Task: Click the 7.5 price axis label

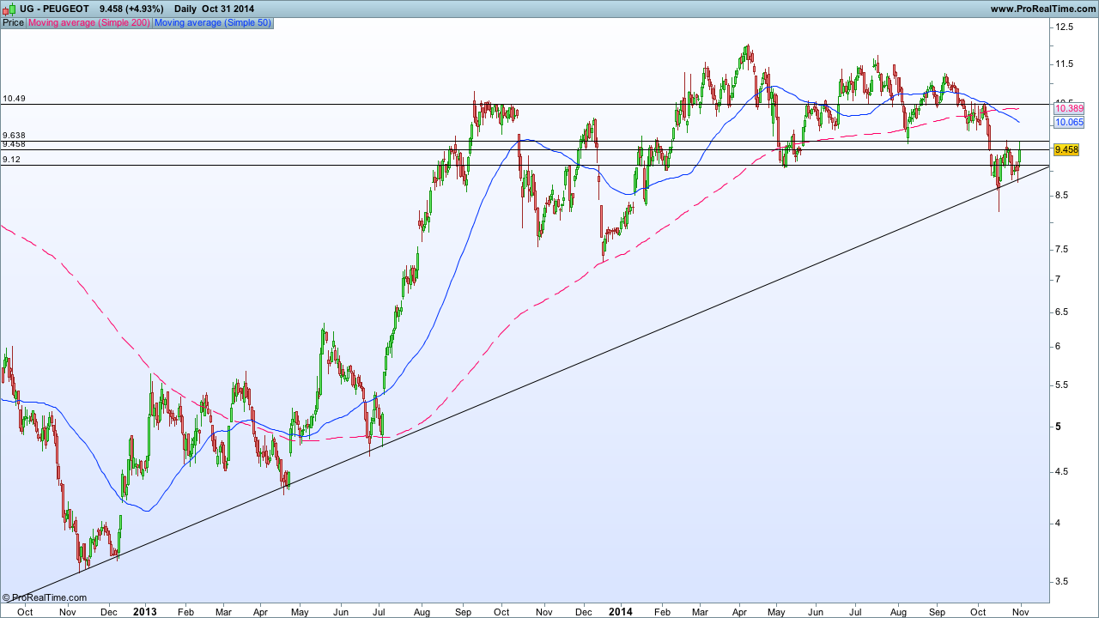Action: [1062, 250]
